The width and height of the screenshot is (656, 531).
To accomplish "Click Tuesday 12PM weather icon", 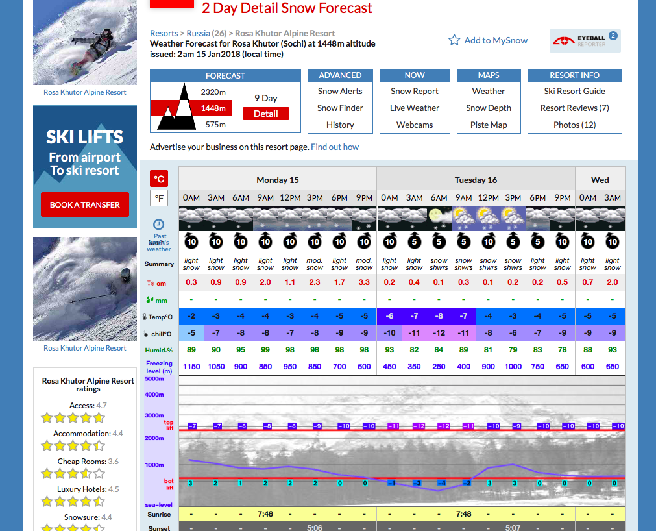I will pos(488,219).
